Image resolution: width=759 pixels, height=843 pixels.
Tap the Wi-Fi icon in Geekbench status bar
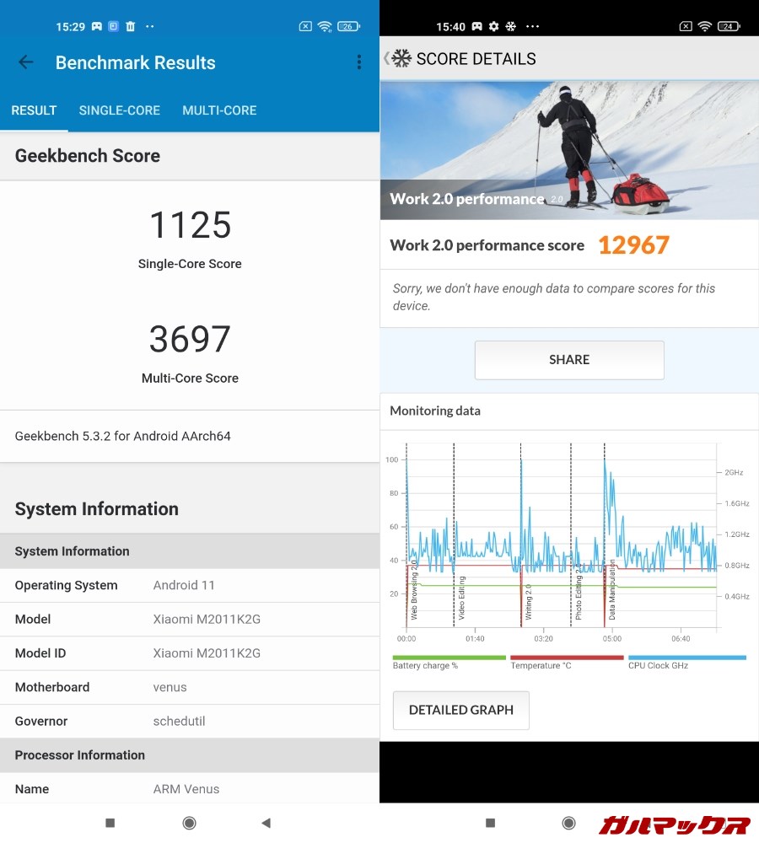click(325, 27)
